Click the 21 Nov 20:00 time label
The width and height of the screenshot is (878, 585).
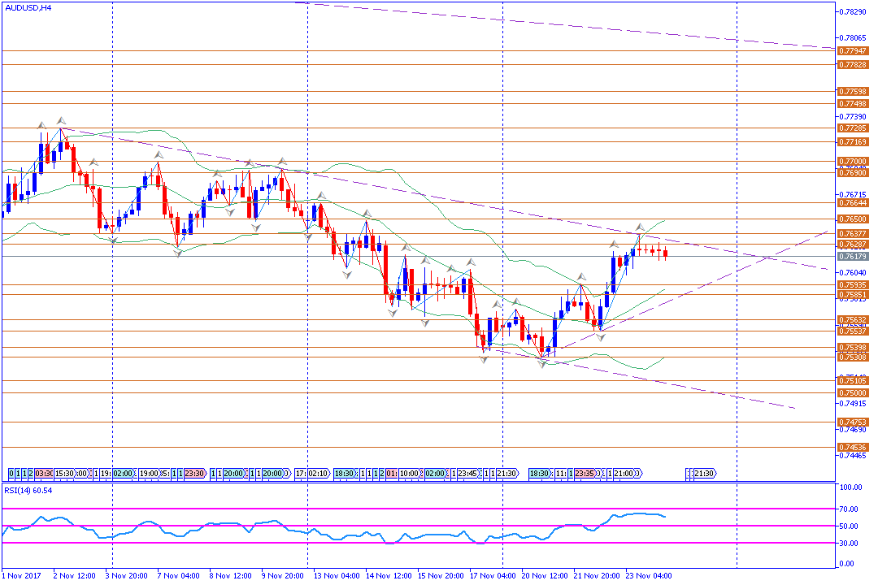pyautogui.click(x=597, y=576)
